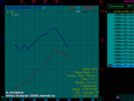Click the Пробег 59 ткм line
This screenshot has width=134, height=101.
[86, 82]
